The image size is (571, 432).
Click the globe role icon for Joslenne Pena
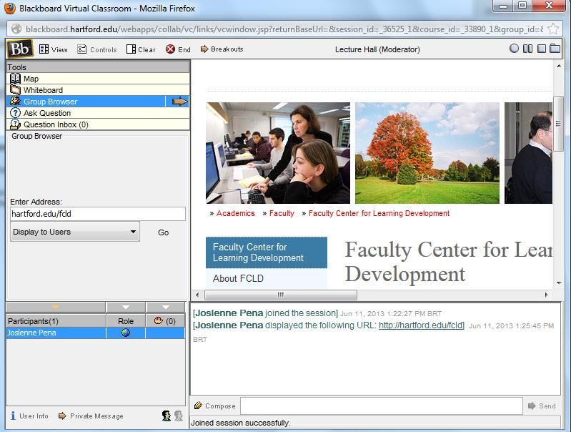coord(126,333)
